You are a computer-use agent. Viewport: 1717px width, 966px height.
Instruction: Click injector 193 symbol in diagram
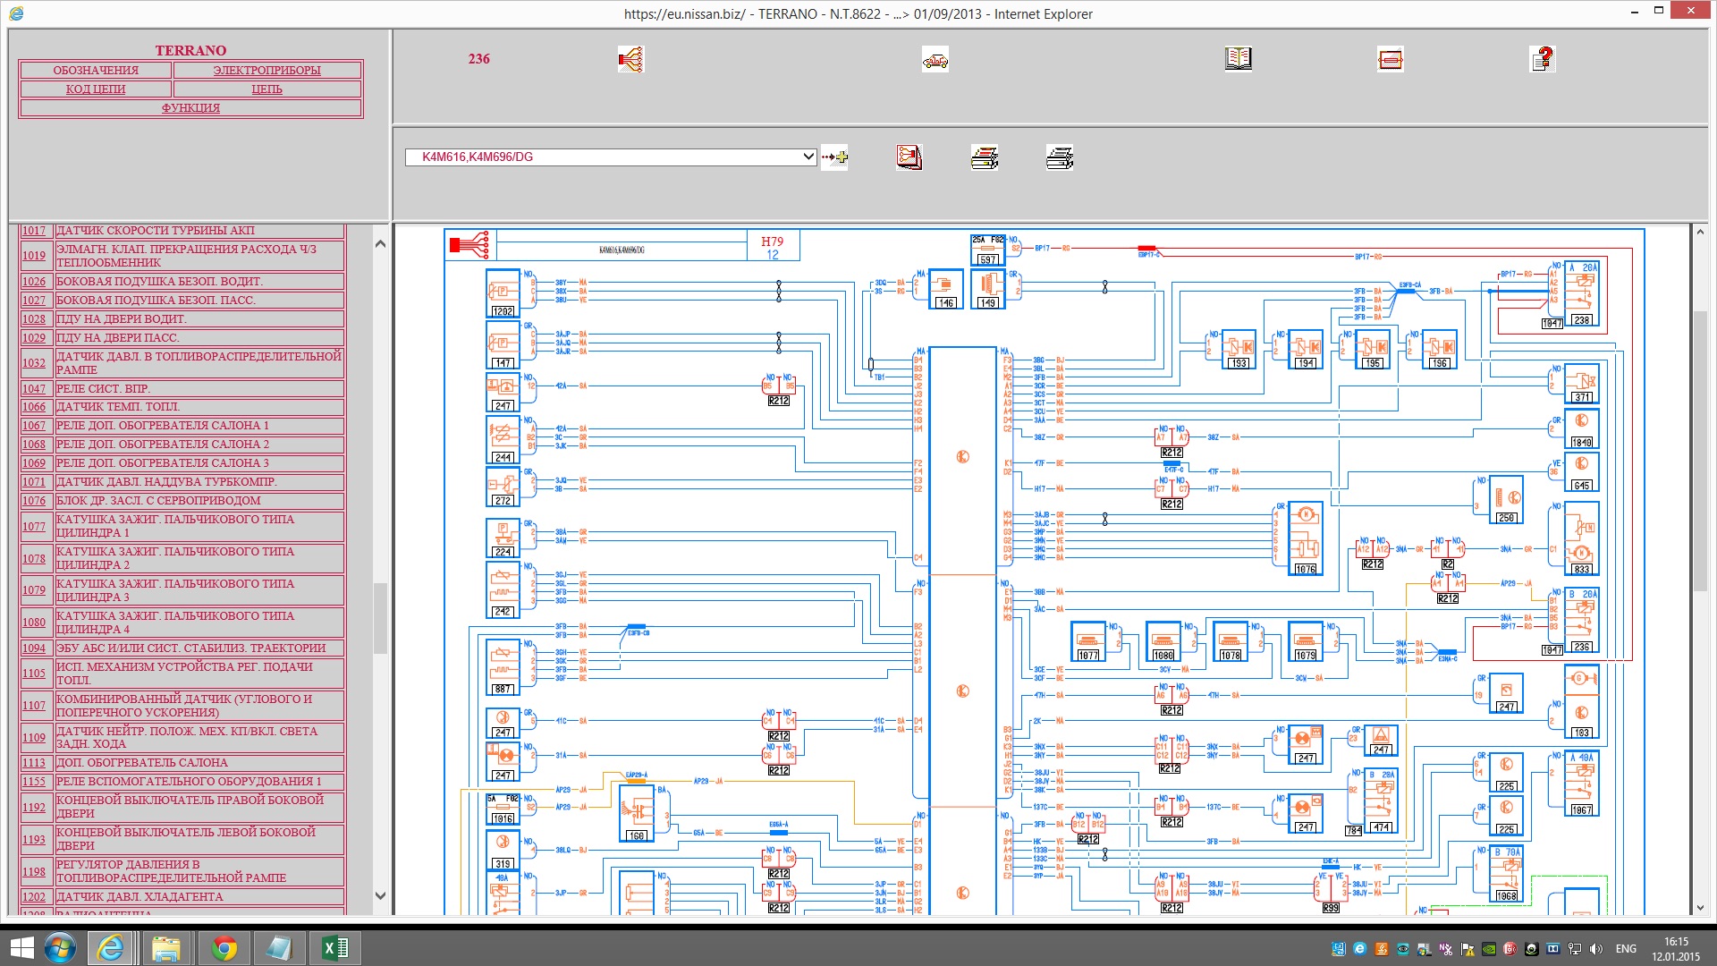(x=1239, y=350)
